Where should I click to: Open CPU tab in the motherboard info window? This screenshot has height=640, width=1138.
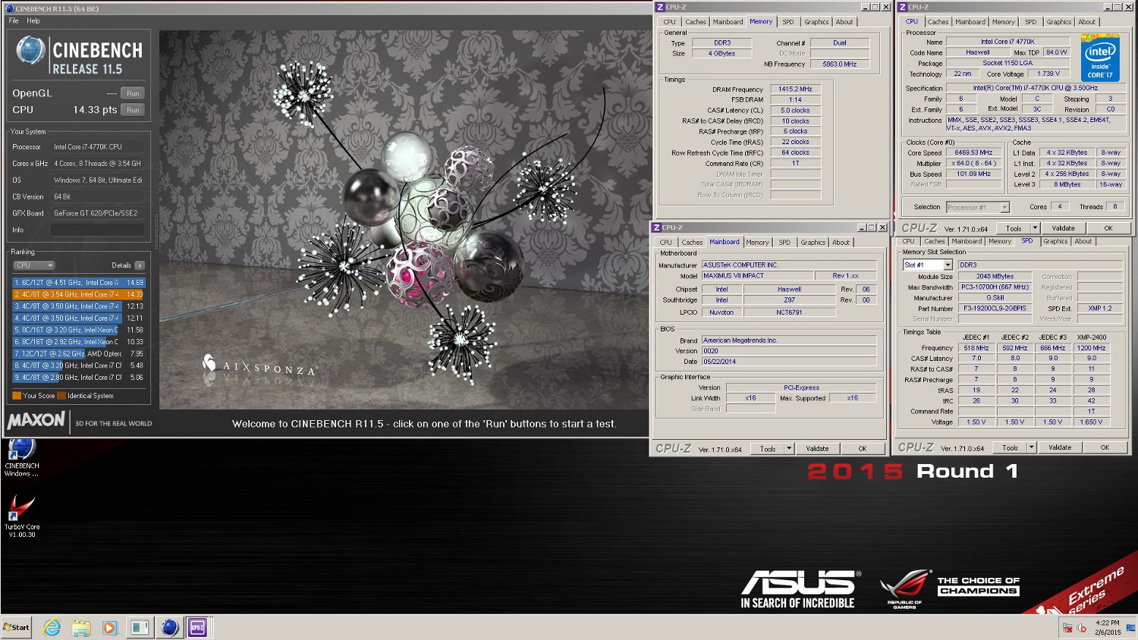(666, 243)
